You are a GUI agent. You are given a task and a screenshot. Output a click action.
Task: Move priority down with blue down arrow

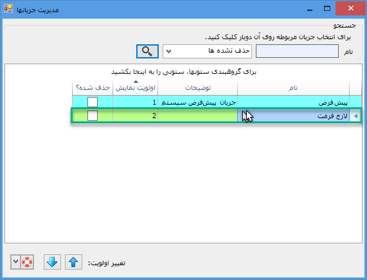pos(52,262)
